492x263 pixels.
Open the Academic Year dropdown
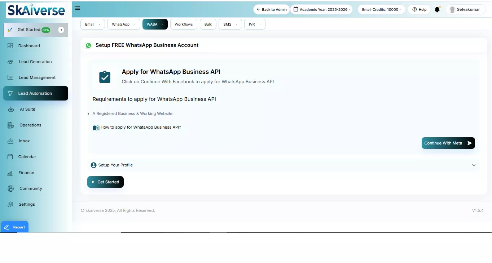[x=321, y=9]
